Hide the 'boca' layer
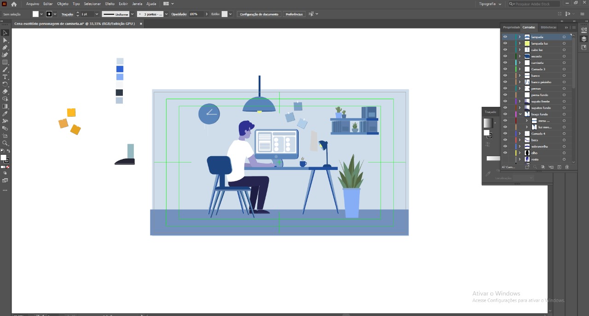Screen dimensions: 589x316 coord(505,140)
